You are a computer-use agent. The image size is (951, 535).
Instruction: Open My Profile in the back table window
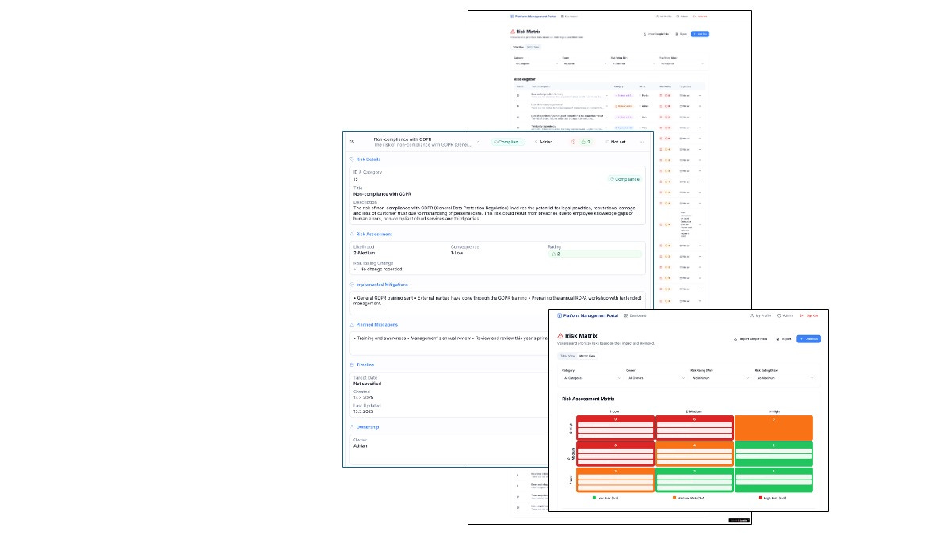[665, 17]
